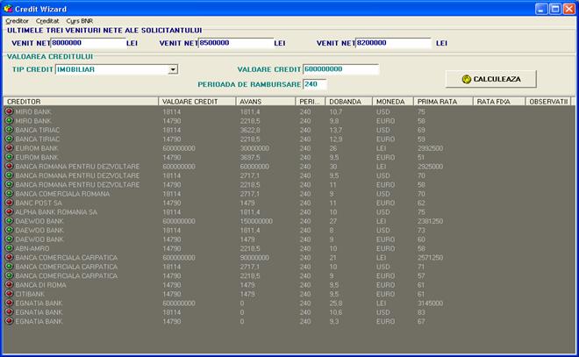Click the green icon of DAEWOO BANK USD row
Screen dimensions: 579x357
click(10, 230)
